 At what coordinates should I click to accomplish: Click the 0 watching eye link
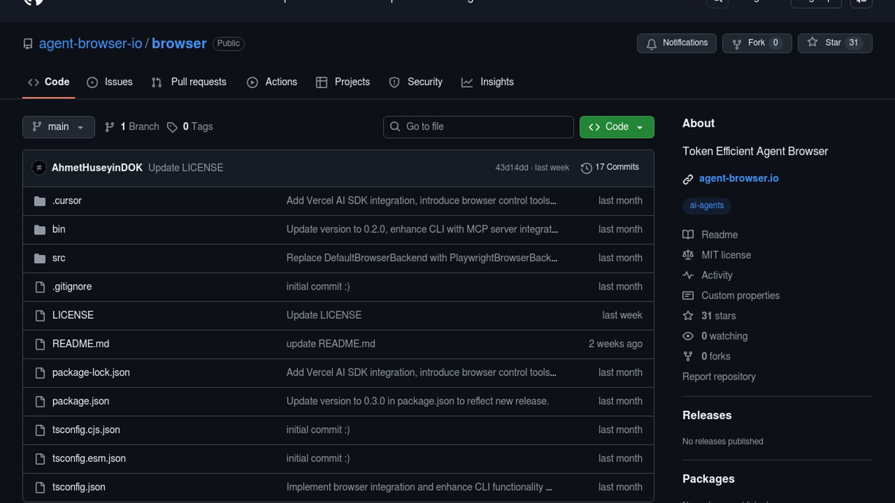pos(724,336)
